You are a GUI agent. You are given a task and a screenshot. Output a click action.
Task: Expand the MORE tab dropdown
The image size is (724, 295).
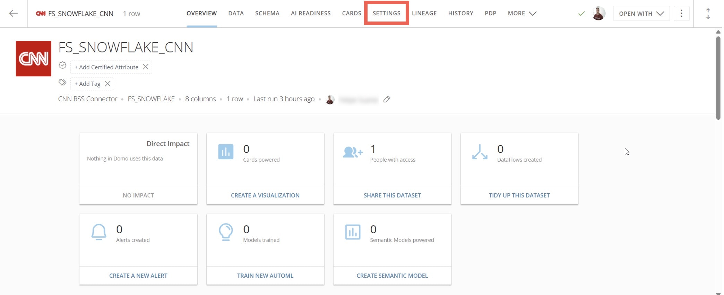[x=522, y=14]
